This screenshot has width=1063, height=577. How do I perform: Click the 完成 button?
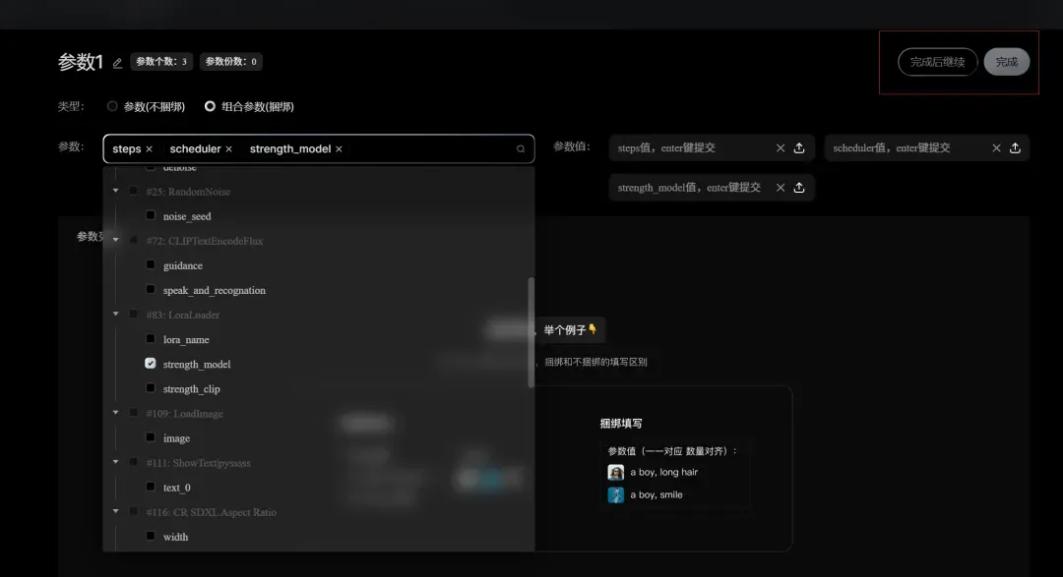[1006, 62]
